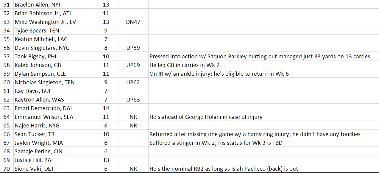Click Devin Singletary's UP59 cell
Screen dimensions: 379x173
pyautogui.click(x=133, y=48)
